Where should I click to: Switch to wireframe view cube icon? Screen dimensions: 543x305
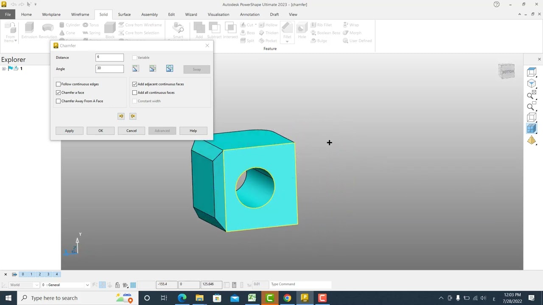[532, 117]
